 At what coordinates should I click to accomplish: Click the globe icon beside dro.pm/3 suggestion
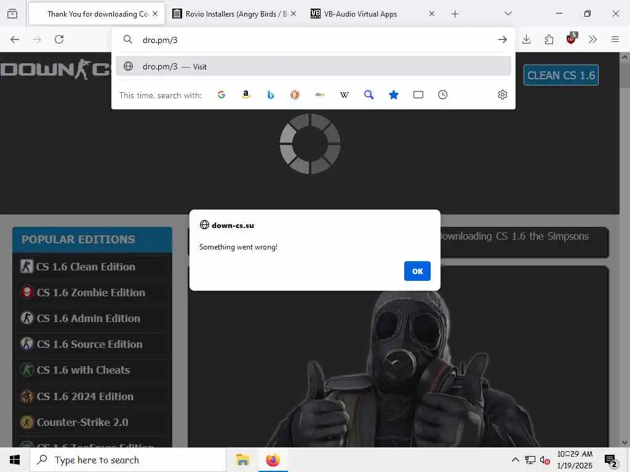click(x=128, y=66)
